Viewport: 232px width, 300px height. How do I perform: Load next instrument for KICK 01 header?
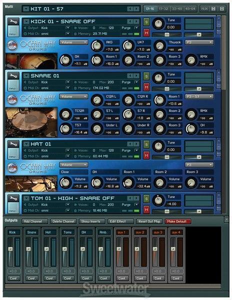136,21
